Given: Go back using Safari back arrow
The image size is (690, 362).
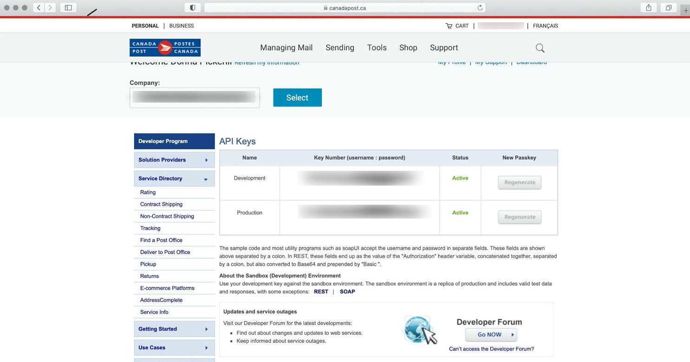Looking at the screenshot, I should [39, 7].
